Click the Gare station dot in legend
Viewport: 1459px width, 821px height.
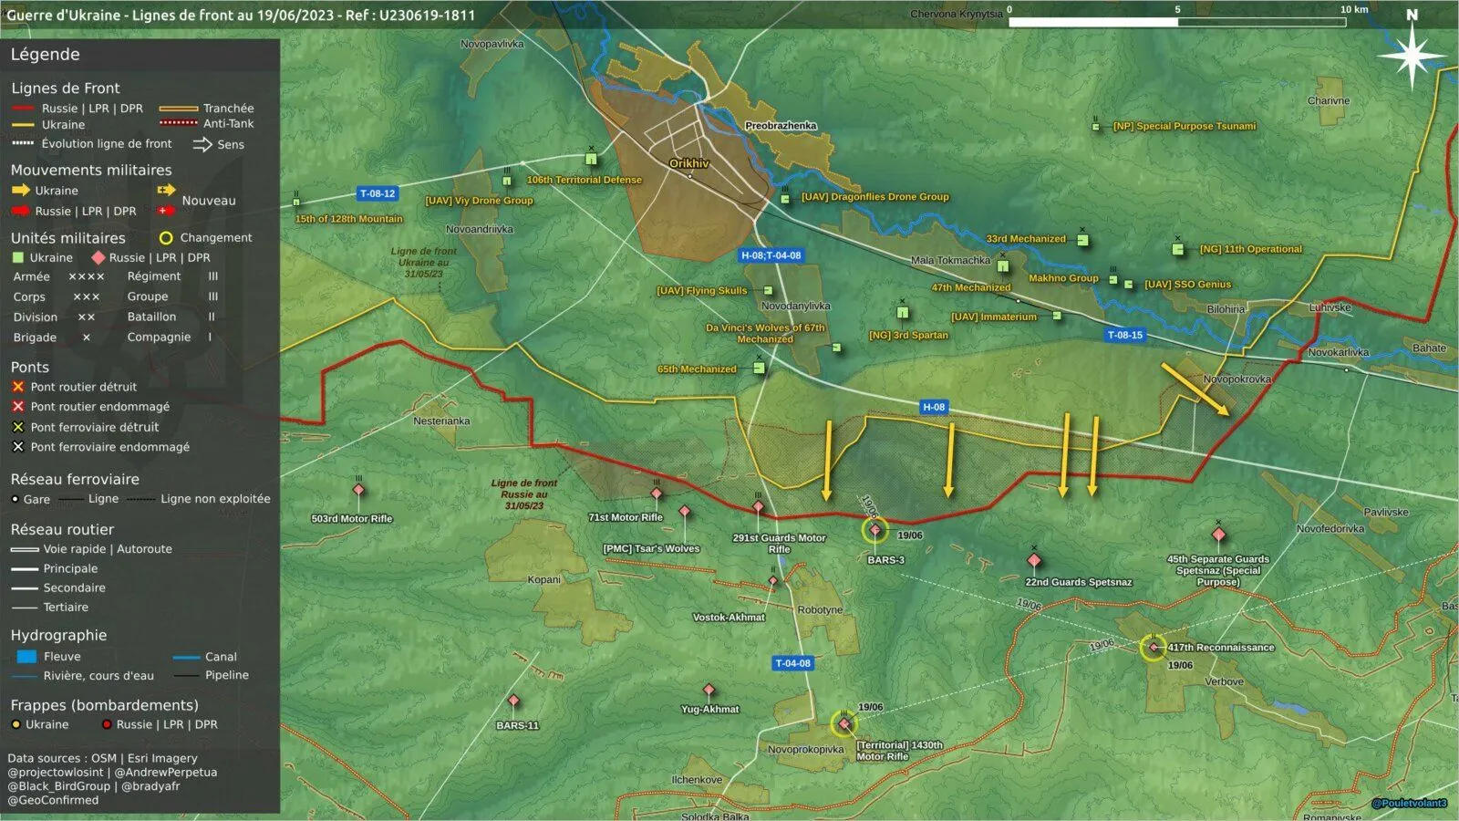pos(15,499)
